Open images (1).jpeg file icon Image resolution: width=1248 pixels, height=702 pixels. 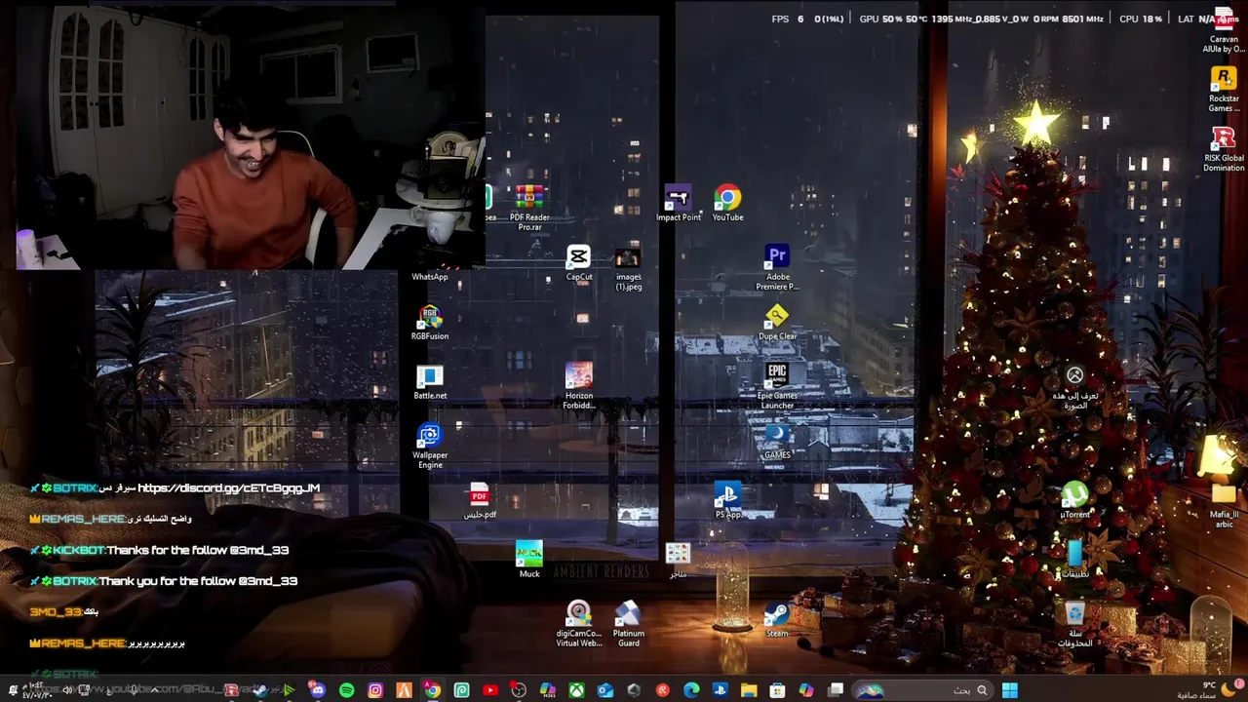coord(628,268)
